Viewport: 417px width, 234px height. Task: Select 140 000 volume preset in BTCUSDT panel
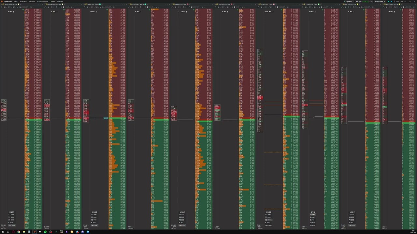[352, 225]
